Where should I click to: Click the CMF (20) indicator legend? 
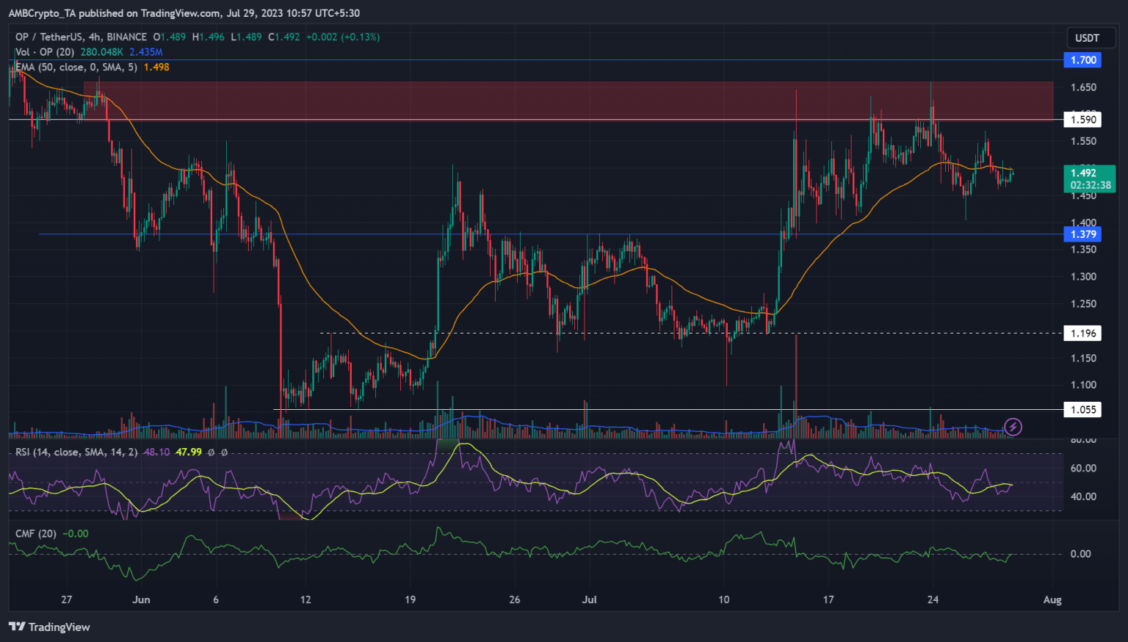tap(36, 533)
